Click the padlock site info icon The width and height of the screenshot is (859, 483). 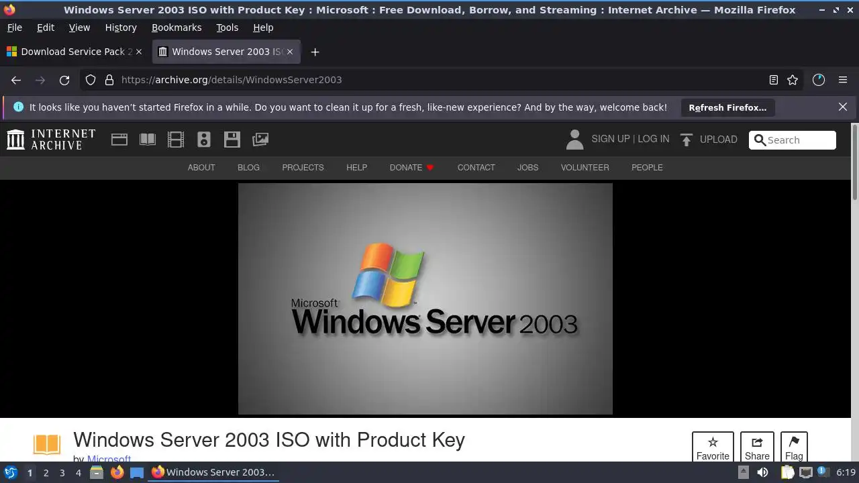109,80
